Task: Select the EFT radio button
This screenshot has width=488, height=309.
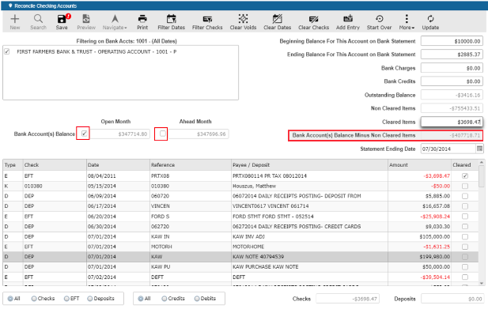Action: [x=66, y=299]
